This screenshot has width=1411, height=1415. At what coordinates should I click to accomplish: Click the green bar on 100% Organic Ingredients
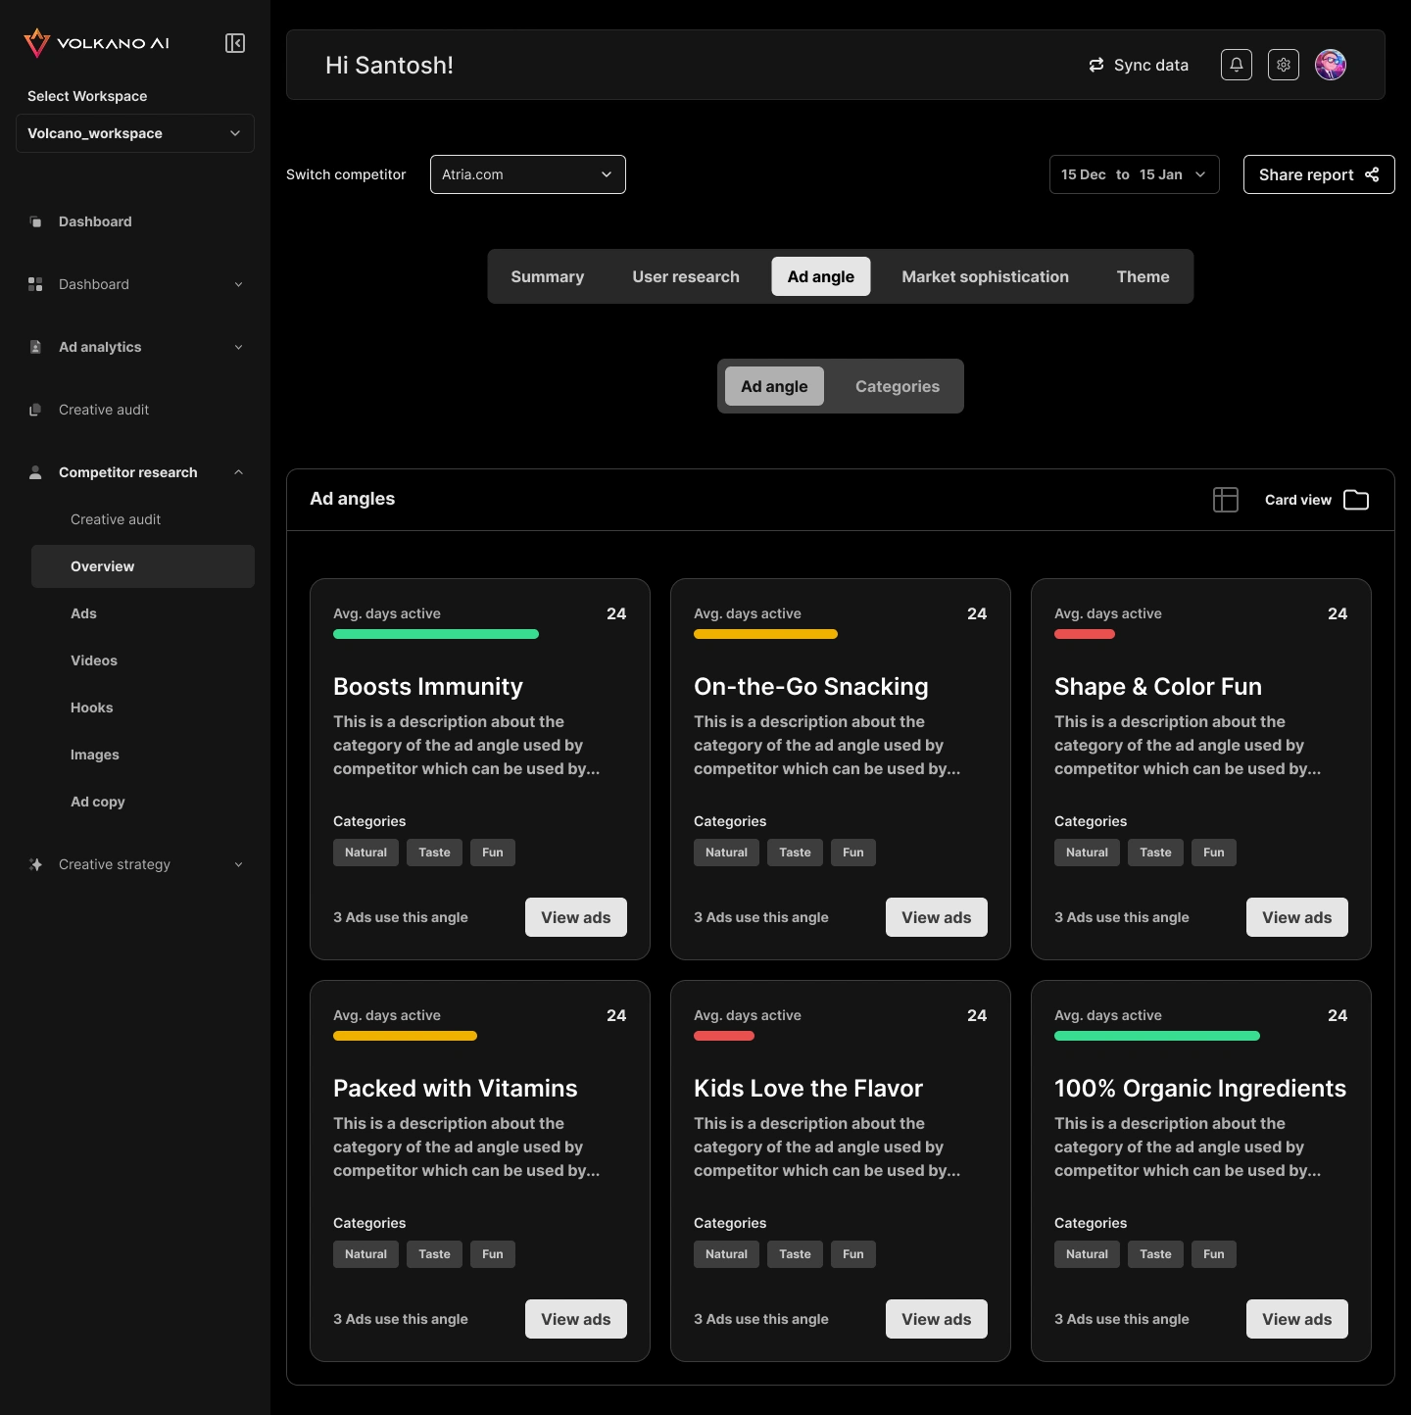click(1157, 1036)
